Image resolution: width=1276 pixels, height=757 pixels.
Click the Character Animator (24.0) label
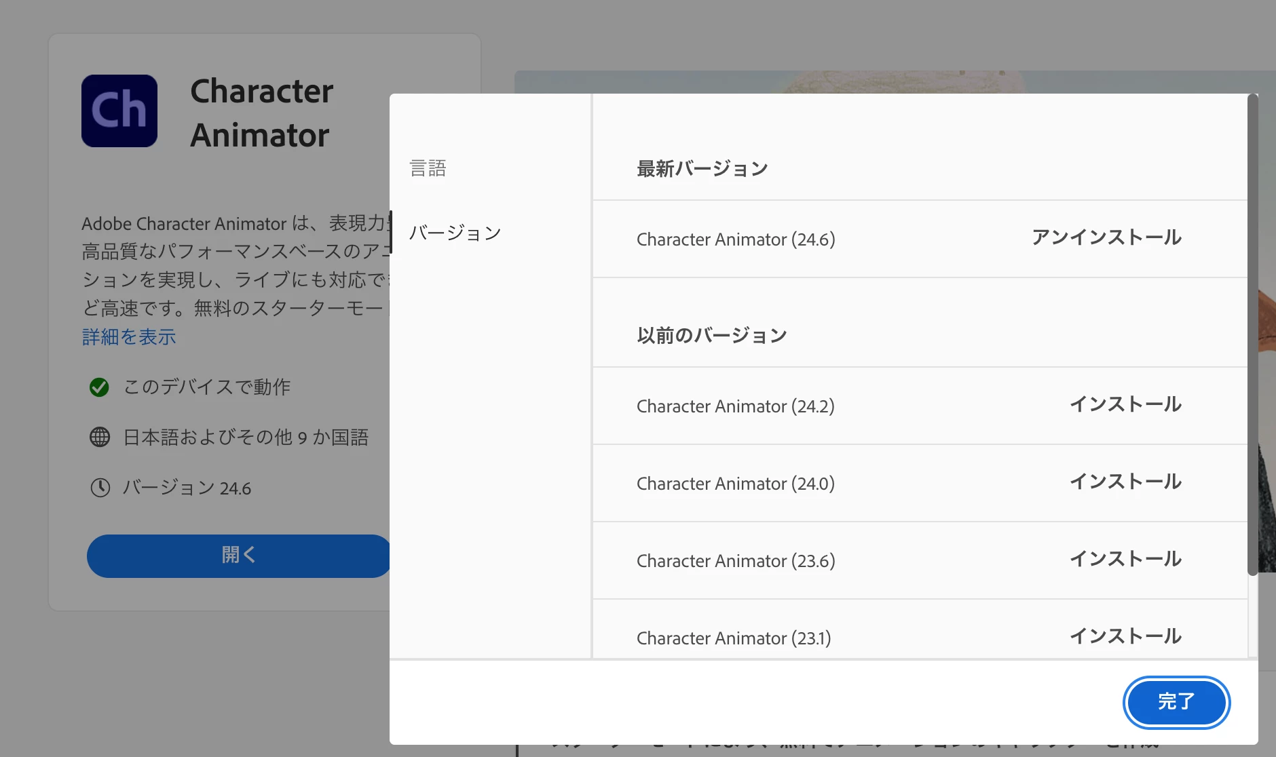click(736, 484)
